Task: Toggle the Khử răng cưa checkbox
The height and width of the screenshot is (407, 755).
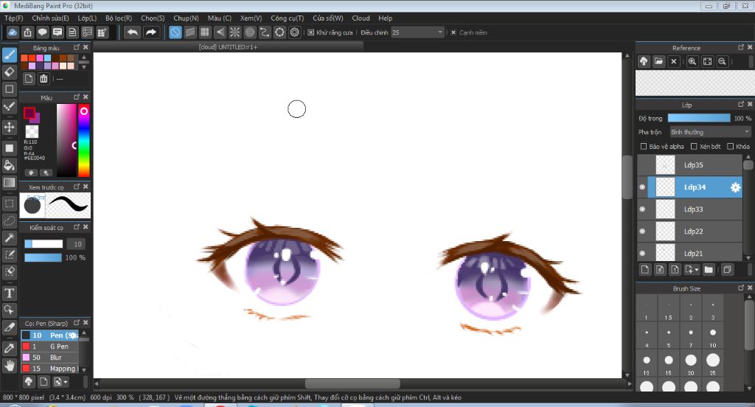Action: coord(311,32)
